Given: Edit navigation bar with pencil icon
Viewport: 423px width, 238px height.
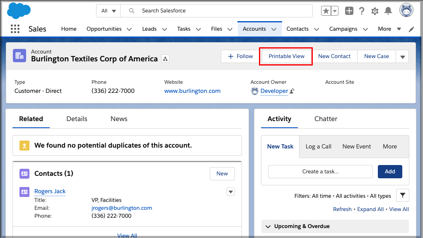Looking at the screenshot, I should point(411,29).
